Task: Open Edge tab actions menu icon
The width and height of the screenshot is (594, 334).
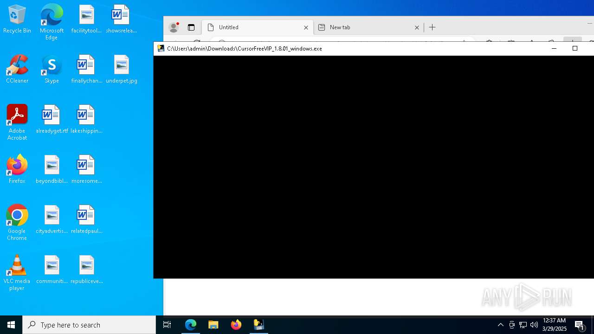Action: tap(191, 27)
